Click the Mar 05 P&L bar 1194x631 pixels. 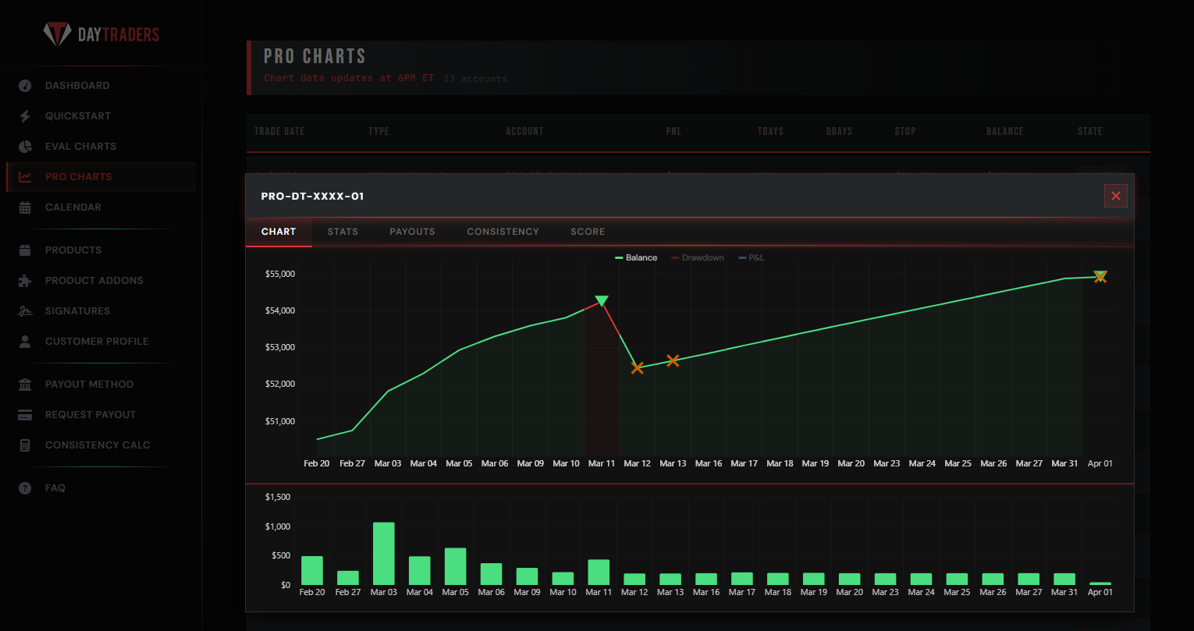point(456,566)
